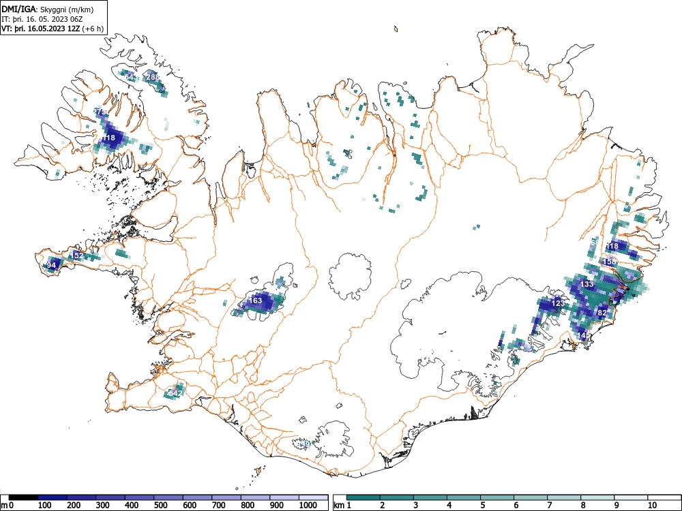Image resolution: width=682 pixels, height=511 pixels.
Task: Click the black 0–100 m legend swatch
Action: [23, 497]
